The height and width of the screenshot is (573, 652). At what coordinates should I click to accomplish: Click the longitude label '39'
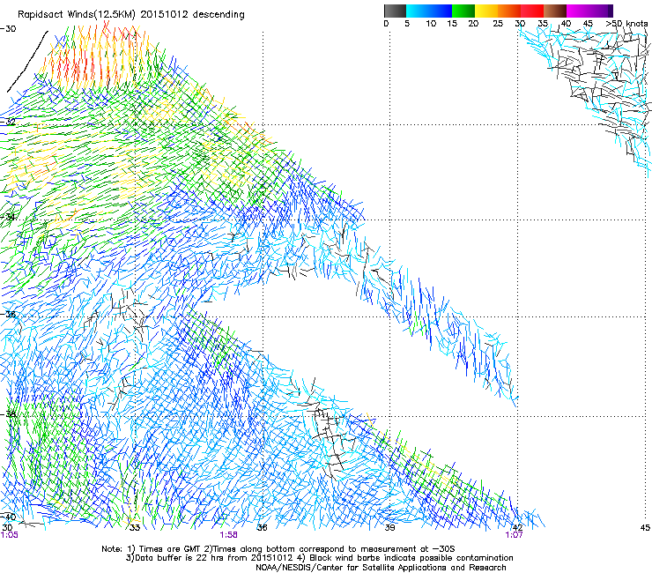389,528
